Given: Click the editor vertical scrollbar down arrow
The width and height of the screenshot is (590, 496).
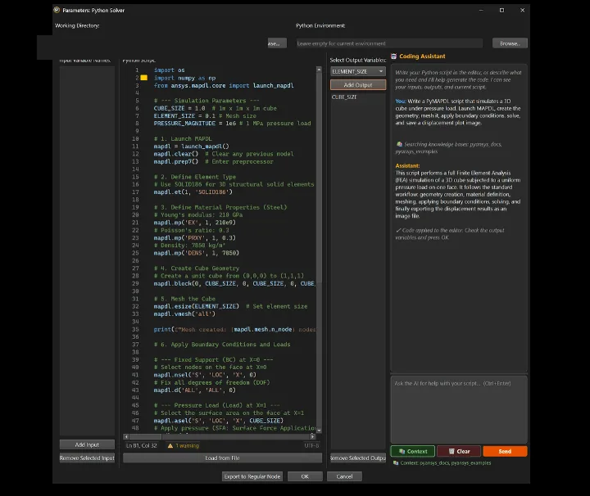Looking at the screenshot, I should pos(319,431).
